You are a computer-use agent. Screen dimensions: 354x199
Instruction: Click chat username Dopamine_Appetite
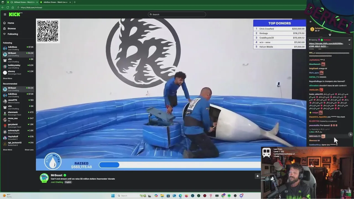tap(318, 117)
